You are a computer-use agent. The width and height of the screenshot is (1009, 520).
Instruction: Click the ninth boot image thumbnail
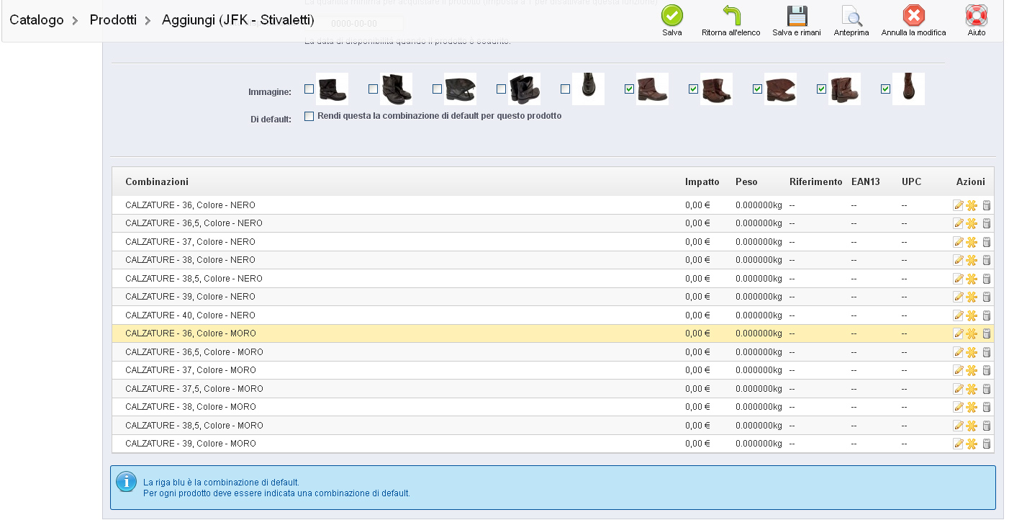click(844, 89)
